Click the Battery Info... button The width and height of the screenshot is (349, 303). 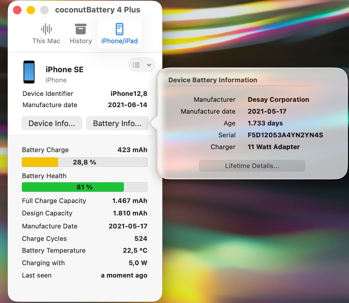(x=117, y=123)
